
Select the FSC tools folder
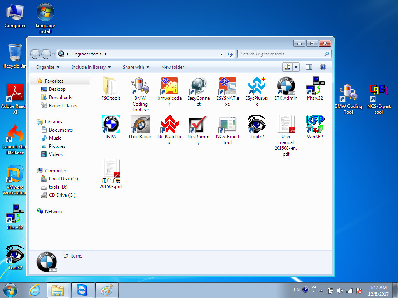[111, 86]
